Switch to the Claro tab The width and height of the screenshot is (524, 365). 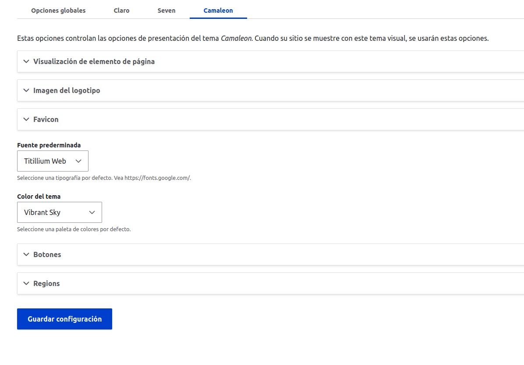121,10
